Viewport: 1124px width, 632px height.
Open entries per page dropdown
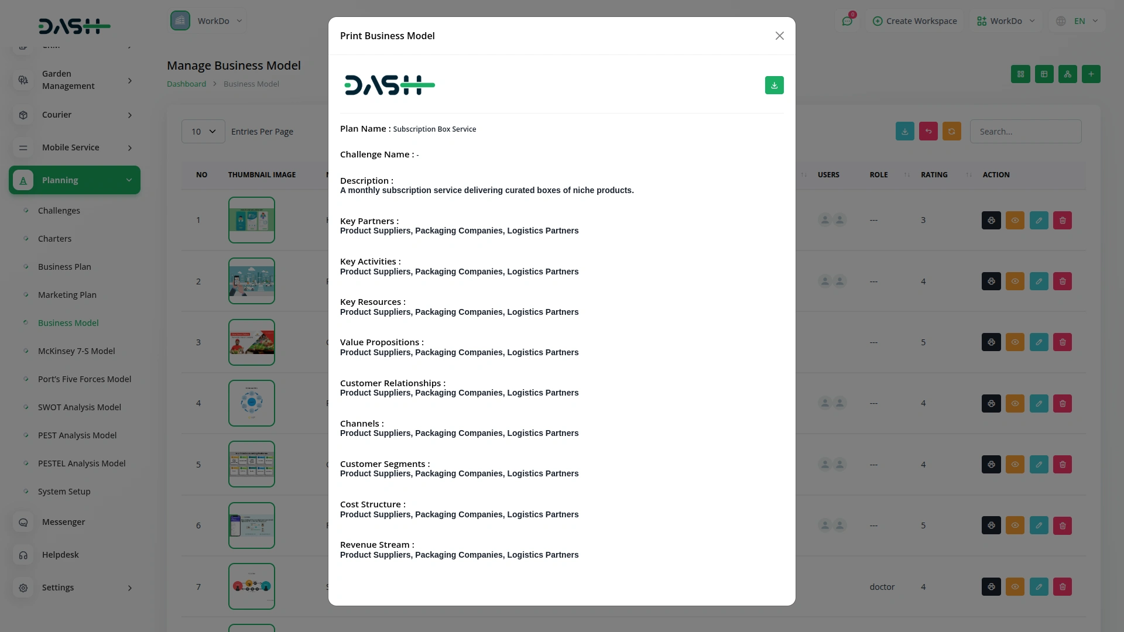203,132
